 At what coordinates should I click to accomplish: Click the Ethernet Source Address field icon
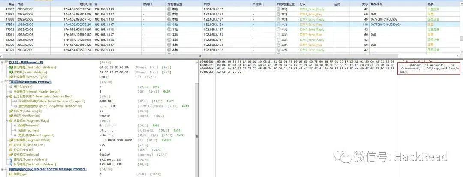click(11, 72)
